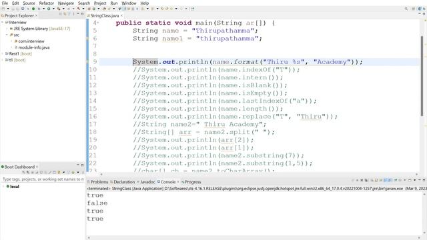Toggle Show Console on standard error change
The height and width of the screenshot is (240, 427).
pyautogui.click(x=390, y=180)
